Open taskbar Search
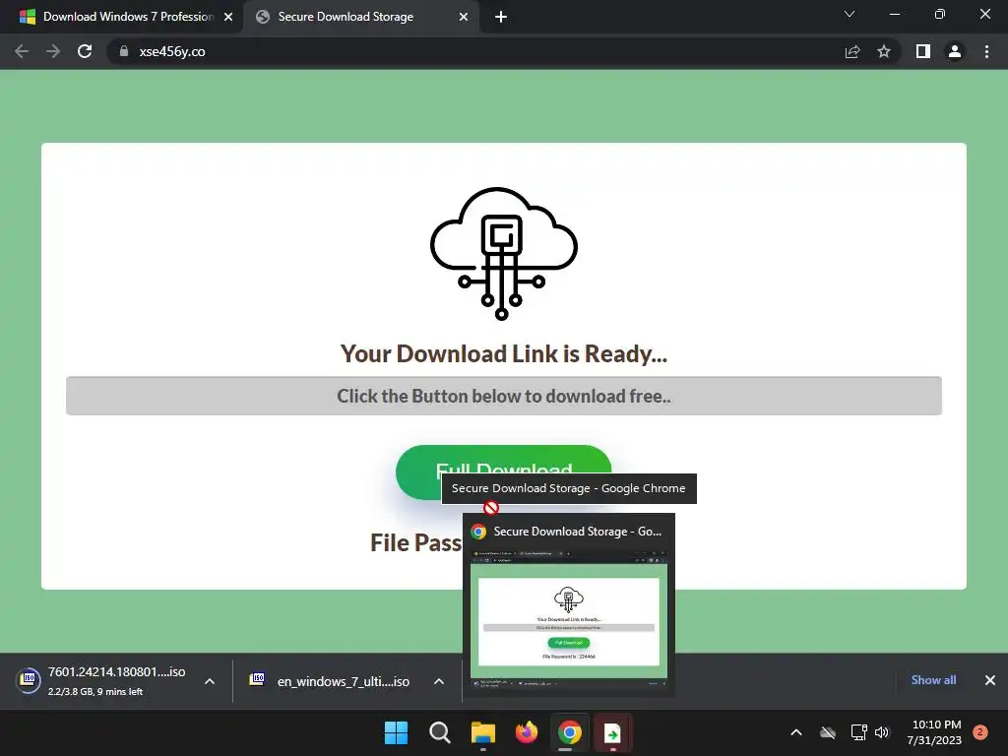The width and height of the screenshot is (1008, 756). (x=440, y=732)
